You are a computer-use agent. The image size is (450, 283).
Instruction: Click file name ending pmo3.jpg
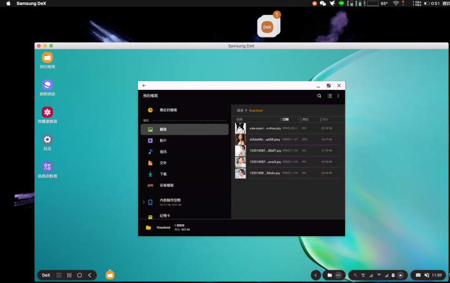[x=265, y=162]
